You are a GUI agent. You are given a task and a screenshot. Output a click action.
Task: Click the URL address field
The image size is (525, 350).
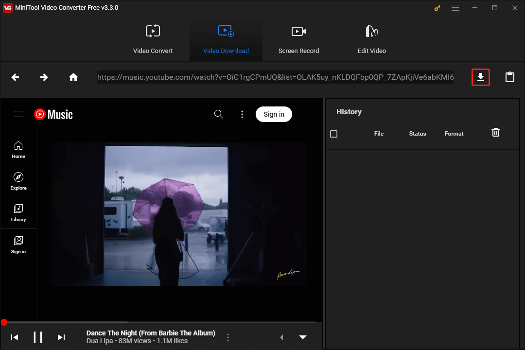[x=275, y=77]
